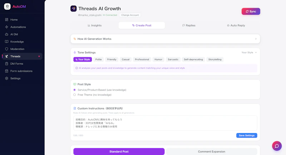
Task: Click into the Custom Instructions text area
Action: click(x=165, y=123)
